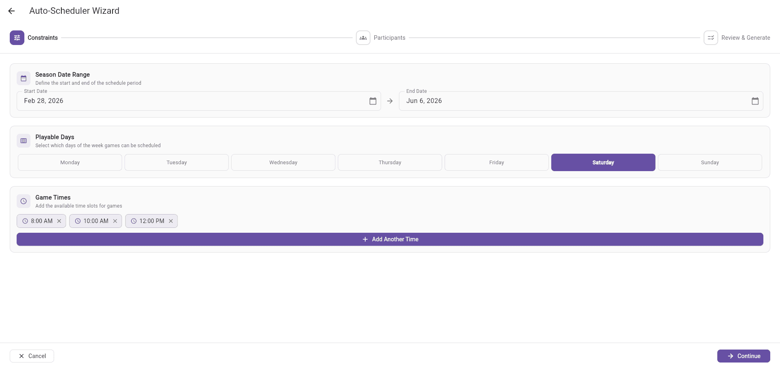This screenshot has height=369, width=780.
Task: Click the Season Date Range calendar icon
Action: point(24,78)
